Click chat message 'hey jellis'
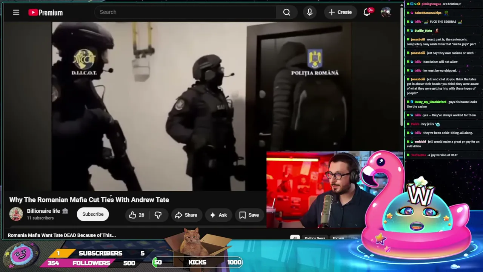The width and height of the screenshot is (483, 272). point(428,124)
